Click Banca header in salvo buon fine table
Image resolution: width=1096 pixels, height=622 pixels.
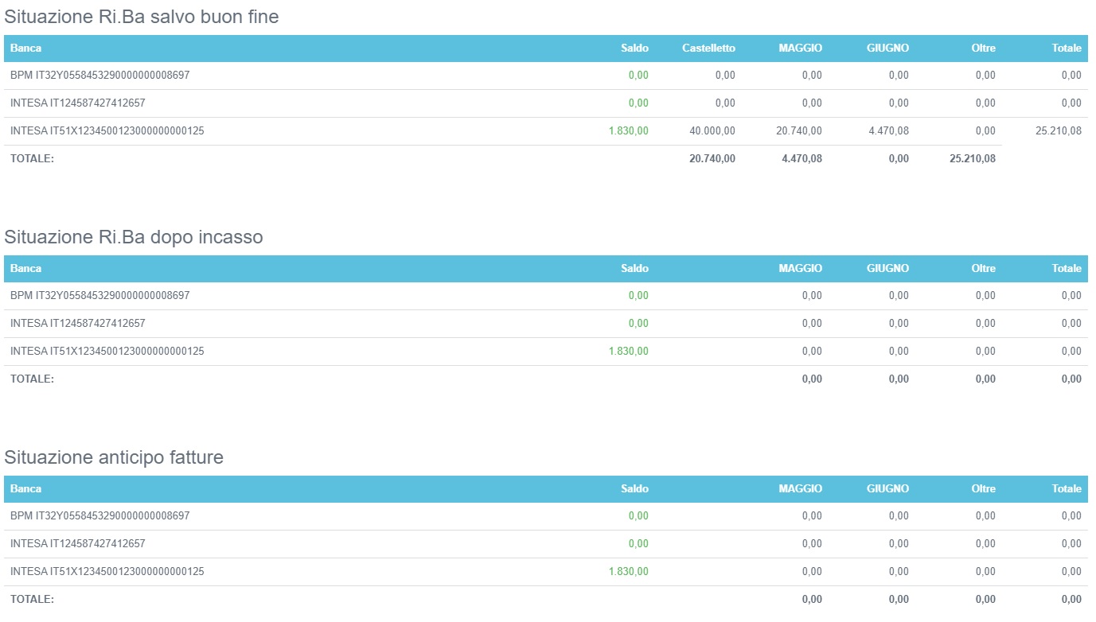click(x=26, y=49)
